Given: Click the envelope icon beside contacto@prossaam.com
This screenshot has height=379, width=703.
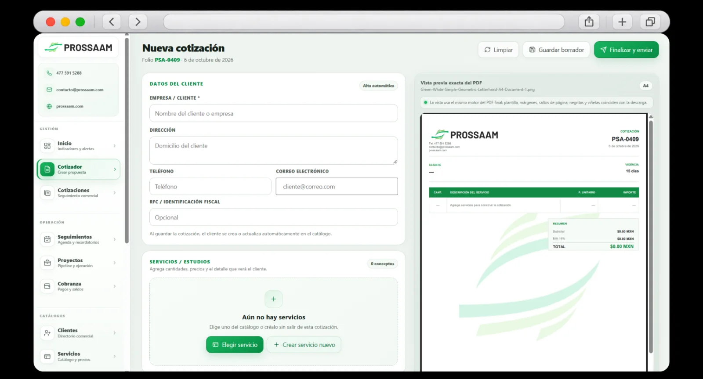Looking at the screenshot, I should 49,90.
